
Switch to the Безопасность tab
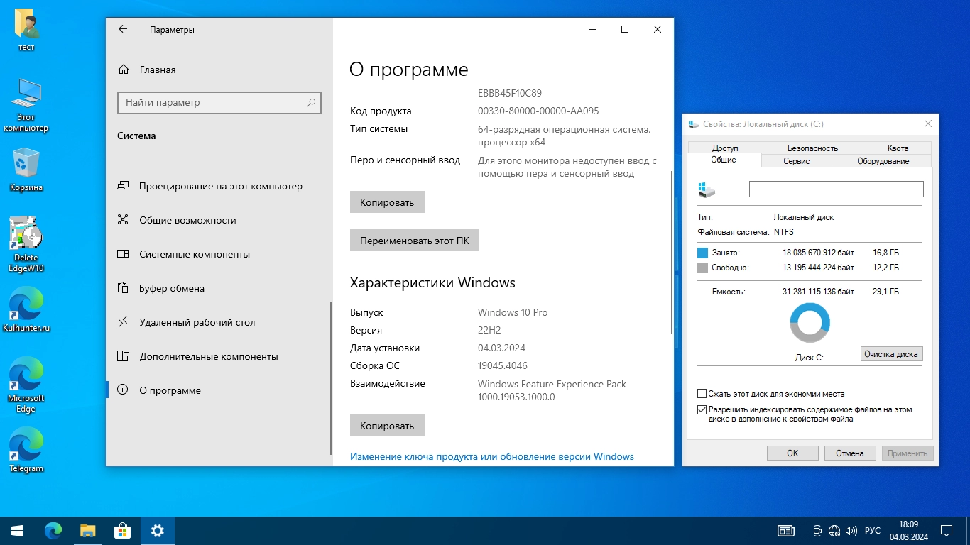(812, 148)
